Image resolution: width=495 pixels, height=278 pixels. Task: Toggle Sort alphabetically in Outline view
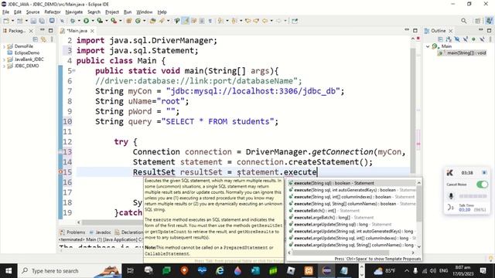pyautogui.click(x=449, y=39)
